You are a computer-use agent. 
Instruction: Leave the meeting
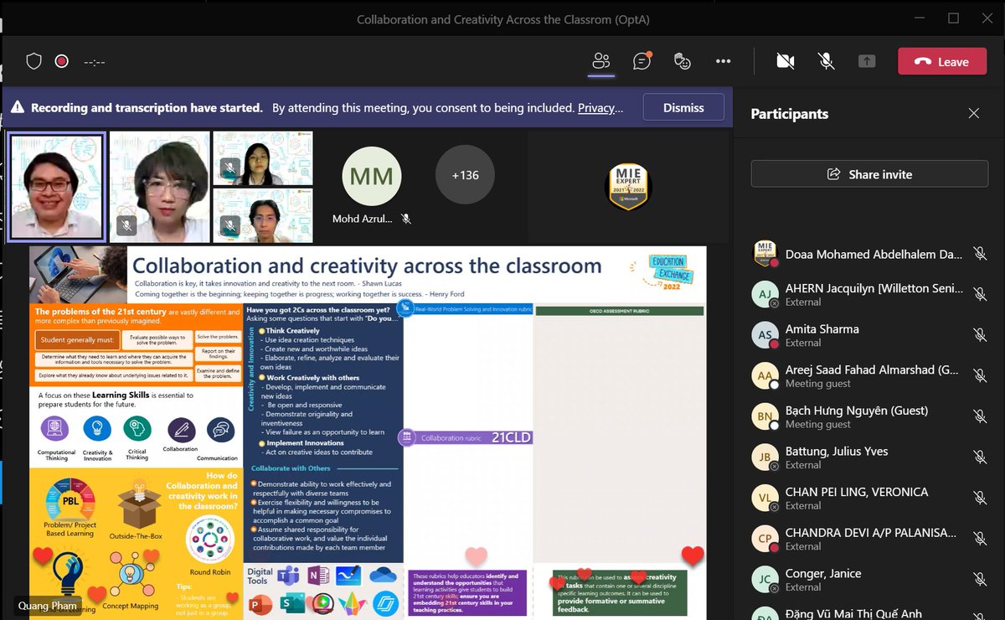point(941,61)
